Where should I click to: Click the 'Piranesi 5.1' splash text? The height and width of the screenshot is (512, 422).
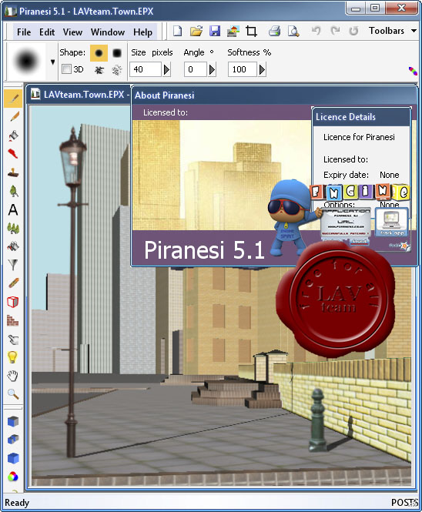tap(204, 250)
